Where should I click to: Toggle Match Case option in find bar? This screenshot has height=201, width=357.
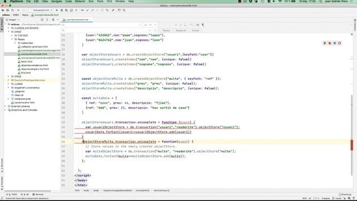pyautogui.click(x=146, y=25)
